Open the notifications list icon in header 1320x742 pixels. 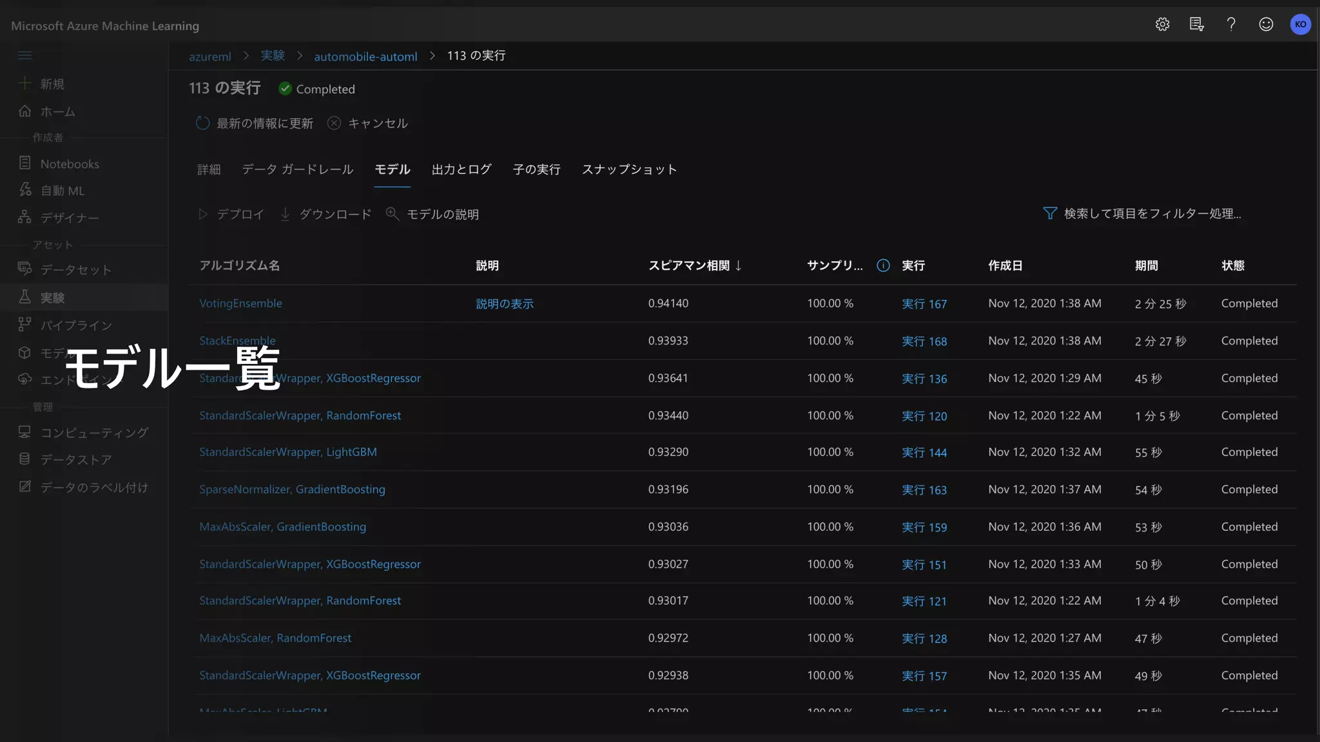coord(1196,24)
